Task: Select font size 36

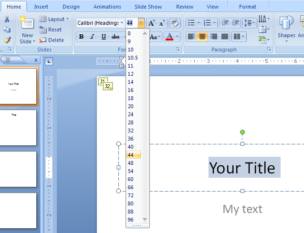Action: click(x=134, y=139)
